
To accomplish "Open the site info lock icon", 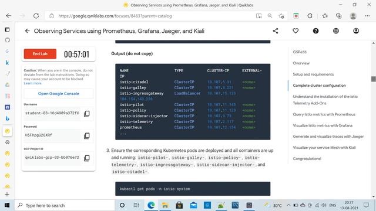I will click(x=52, y=16).
